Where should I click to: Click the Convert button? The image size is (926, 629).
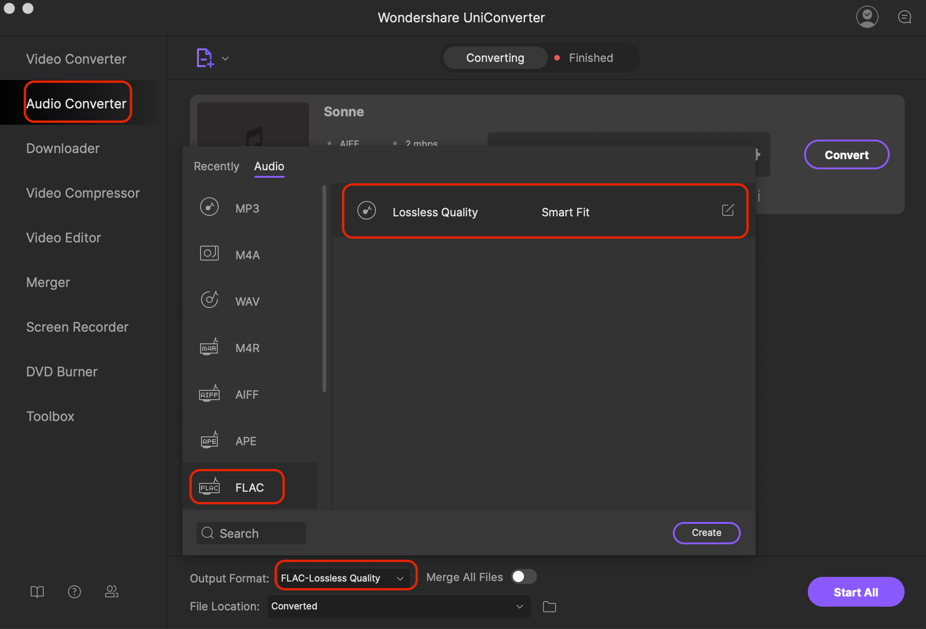[845, 155]
